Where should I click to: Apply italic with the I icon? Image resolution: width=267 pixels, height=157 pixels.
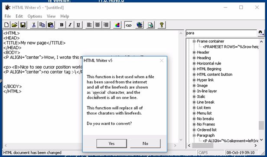[70, 25]
